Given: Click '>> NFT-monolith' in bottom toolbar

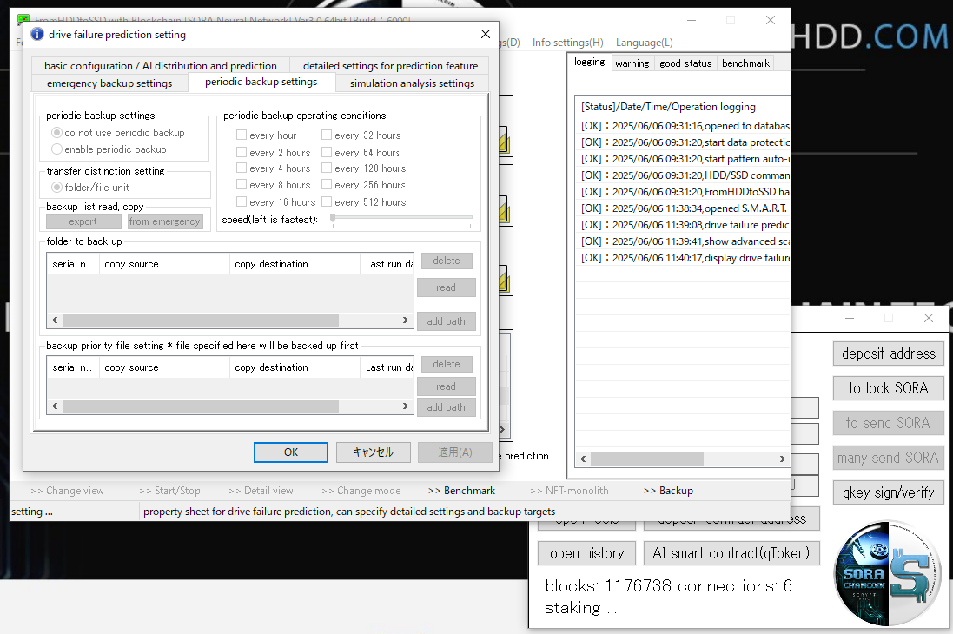Looking at the screenshot, I should 569,491.
